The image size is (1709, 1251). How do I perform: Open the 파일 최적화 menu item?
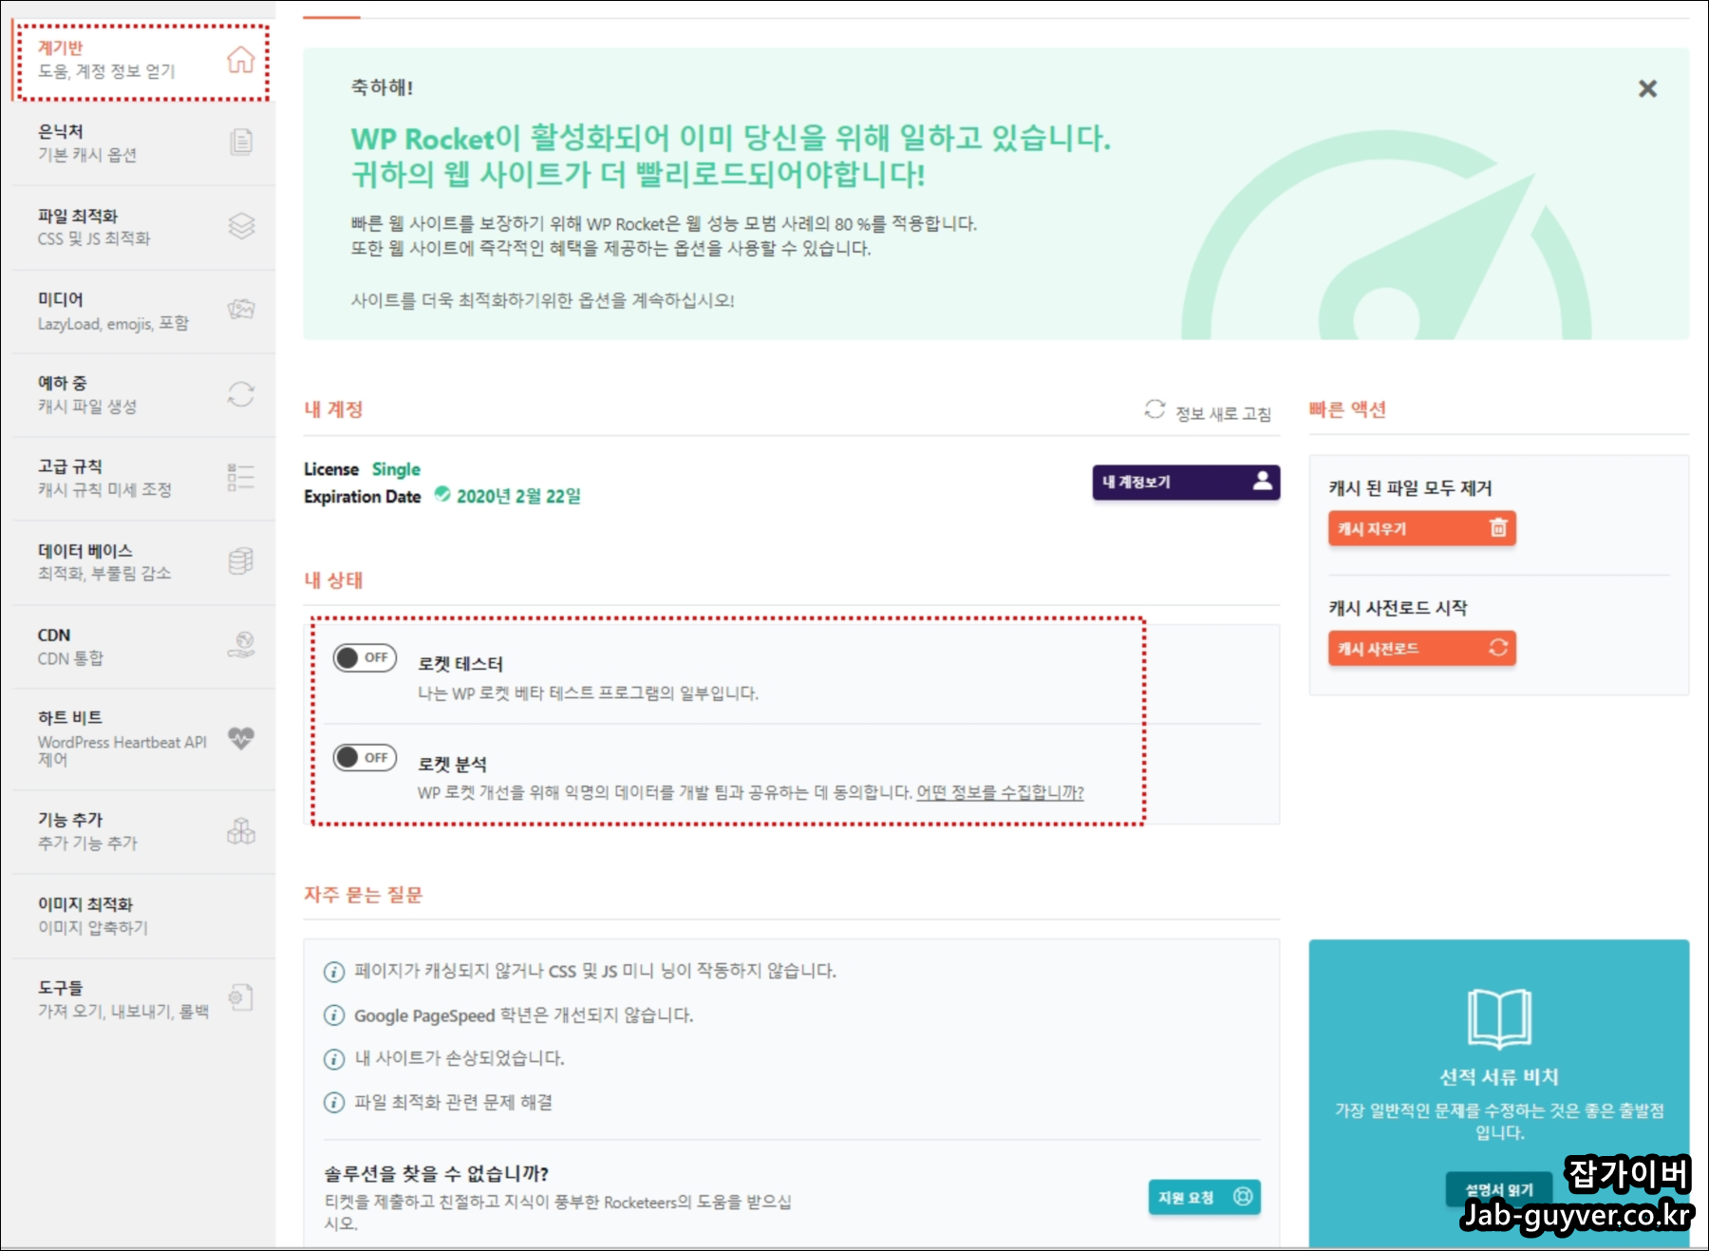pos(144,227)
